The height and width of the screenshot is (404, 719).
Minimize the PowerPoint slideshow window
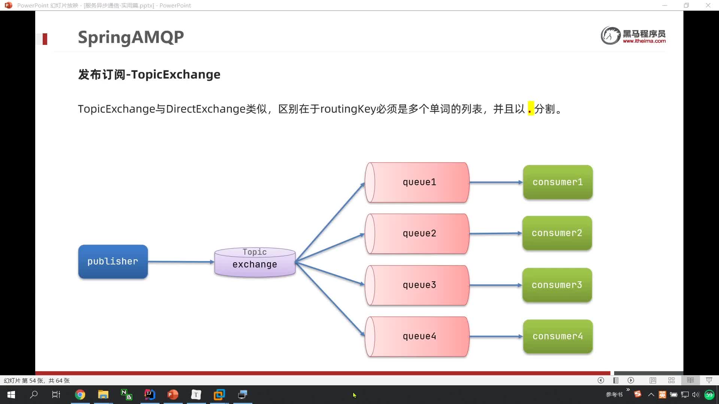click(665, 5)
